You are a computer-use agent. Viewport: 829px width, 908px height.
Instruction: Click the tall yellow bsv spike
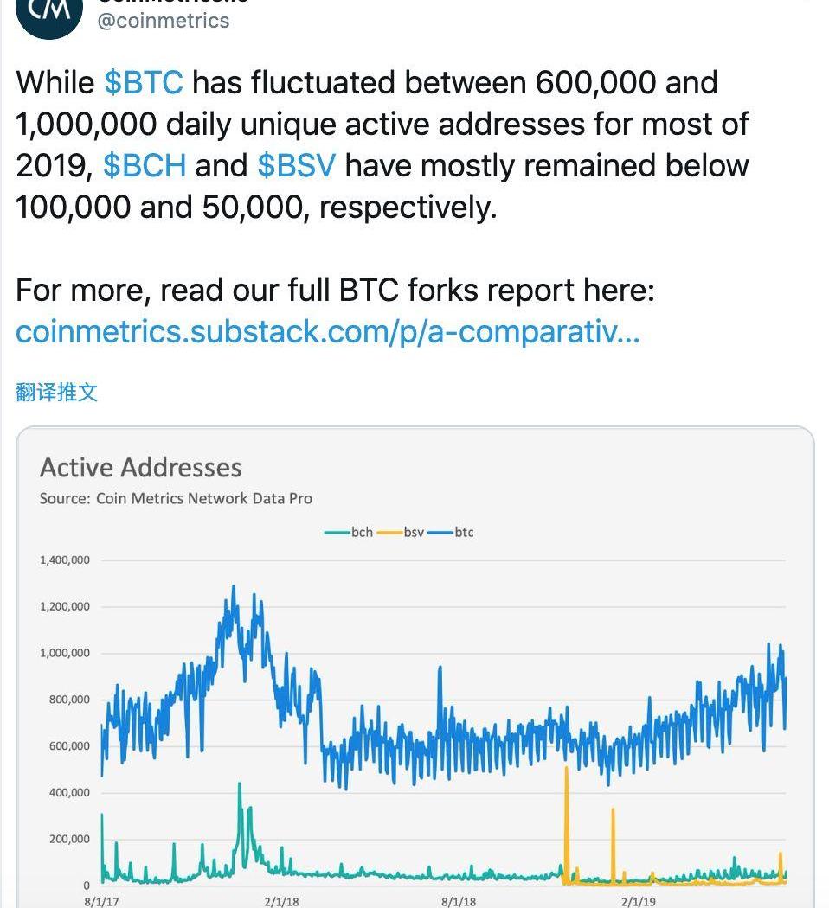point(567,822)
